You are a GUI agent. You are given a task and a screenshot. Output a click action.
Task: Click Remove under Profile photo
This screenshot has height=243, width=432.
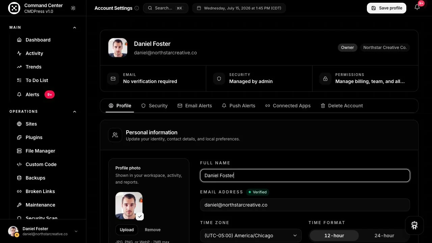coord(153,230)
